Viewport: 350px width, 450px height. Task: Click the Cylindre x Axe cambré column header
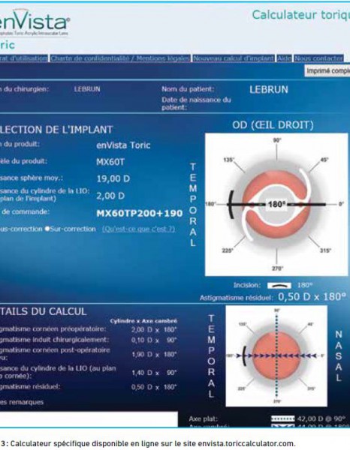143,321
